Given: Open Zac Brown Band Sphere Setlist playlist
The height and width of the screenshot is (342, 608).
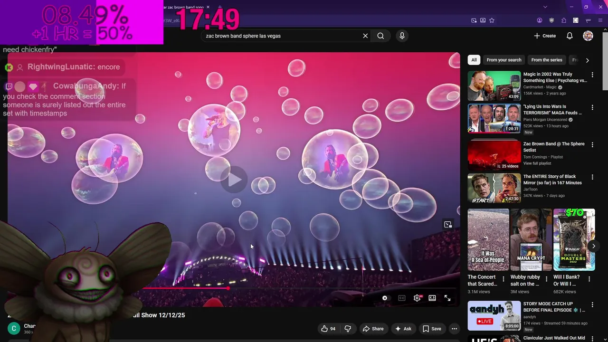Looking at the screenshot, I should click(494, 155).
